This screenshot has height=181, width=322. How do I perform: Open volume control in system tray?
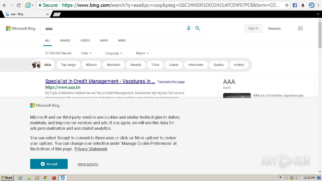(x=286, y=178)
